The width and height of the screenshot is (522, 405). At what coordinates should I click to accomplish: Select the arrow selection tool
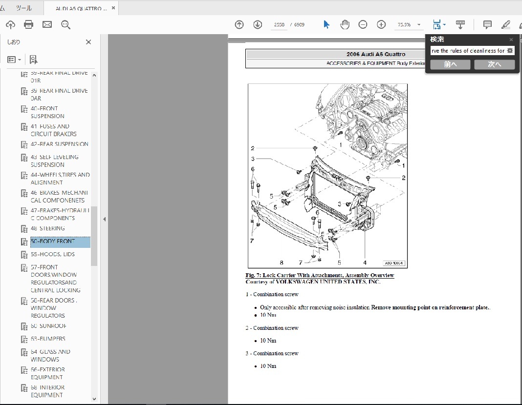click(x=326, y=24)
